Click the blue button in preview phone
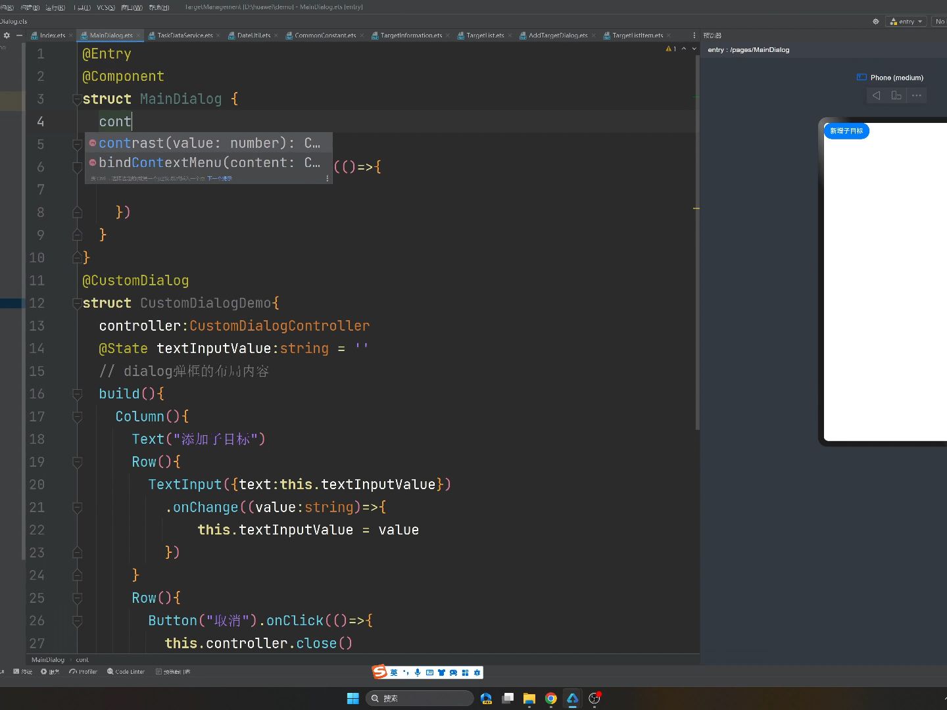The image size is (947, 710). tap(846, 131)
